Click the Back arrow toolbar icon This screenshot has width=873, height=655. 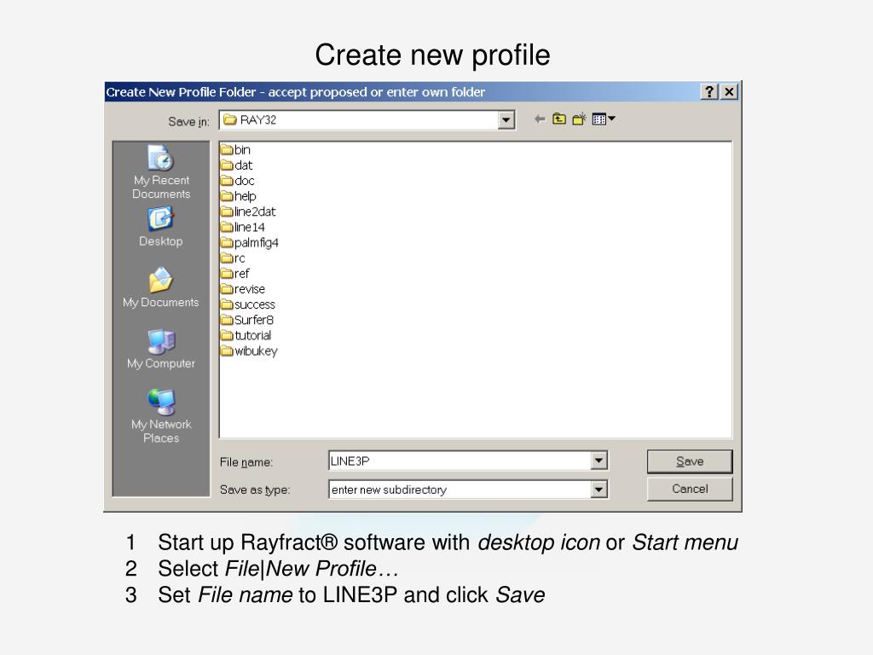coord(539,119)
